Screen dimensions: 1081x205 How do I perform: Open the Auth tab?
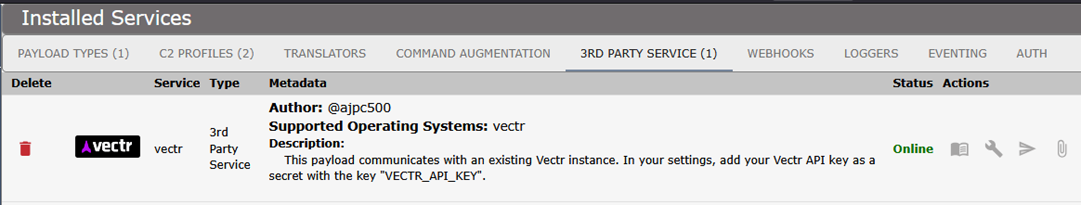click(1031, 54)
